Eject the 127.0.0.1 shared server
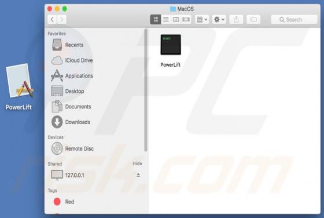Image resolution: width=324 pixels, height=218 pixels. [138, 175]
